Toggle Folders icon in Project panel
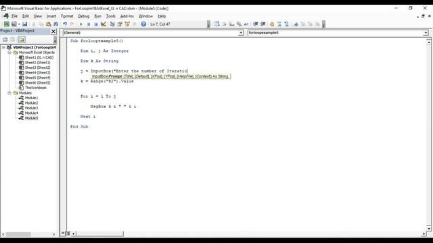 point(22,40)
